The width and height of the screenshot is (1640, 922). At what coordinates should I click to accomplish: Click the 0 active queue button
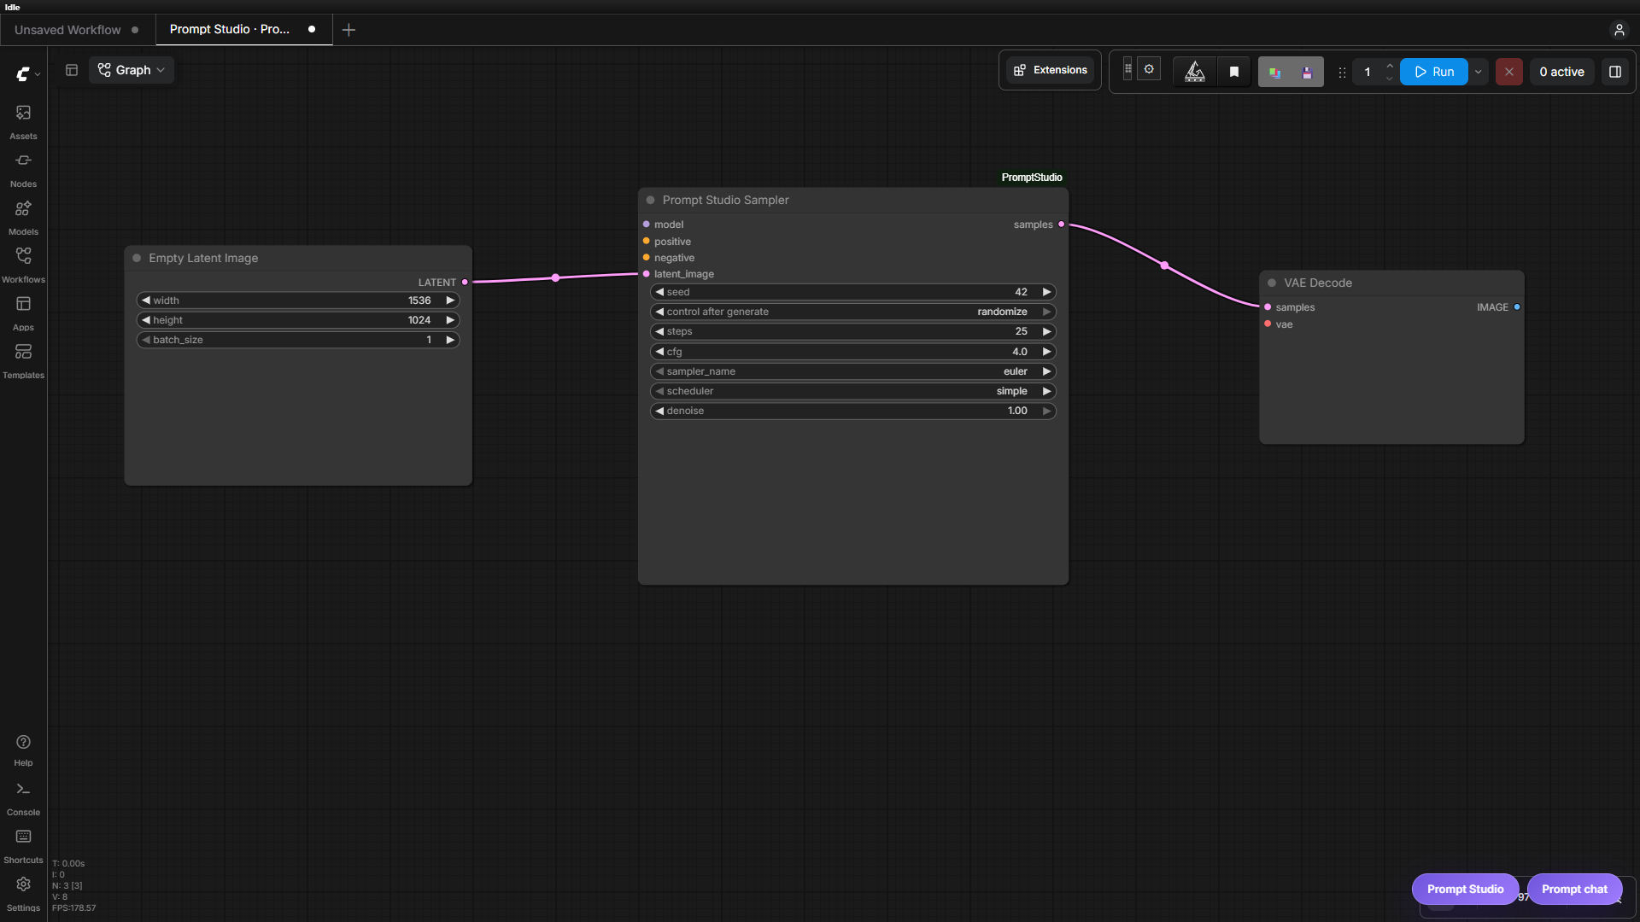pyautogui.click(x=1561, y=72)
